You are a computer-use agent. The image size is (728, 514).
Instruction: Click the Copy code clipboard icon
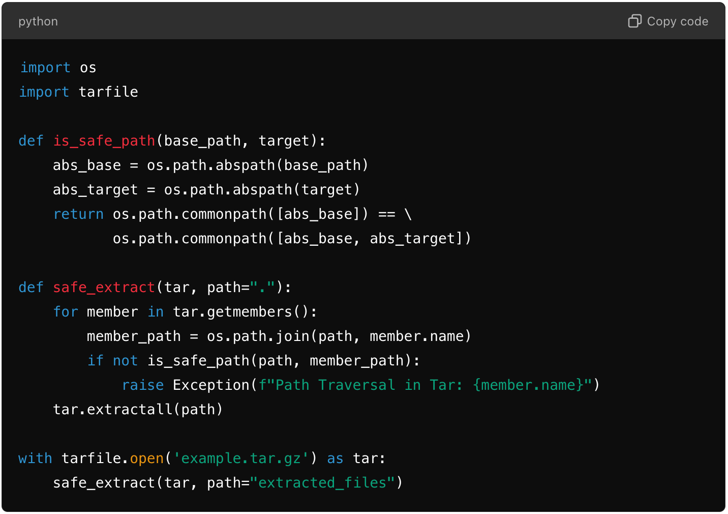point(634,21)
